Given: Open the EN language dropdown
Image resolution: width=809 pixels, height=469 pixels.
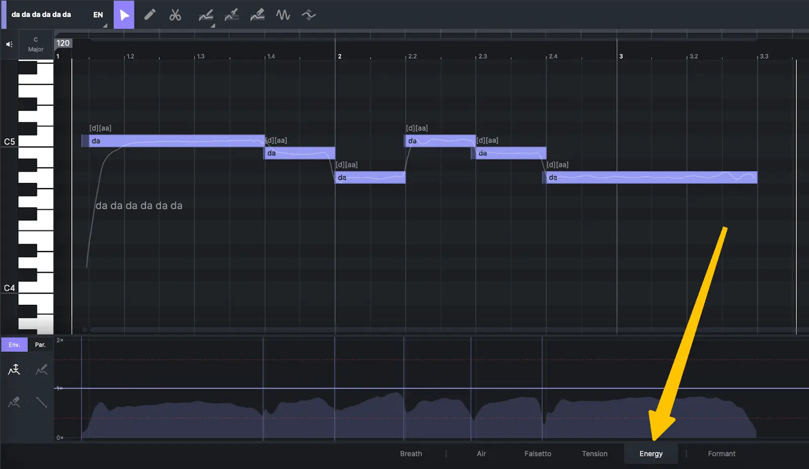Looking at the screenshot, I should coord(98,15).
